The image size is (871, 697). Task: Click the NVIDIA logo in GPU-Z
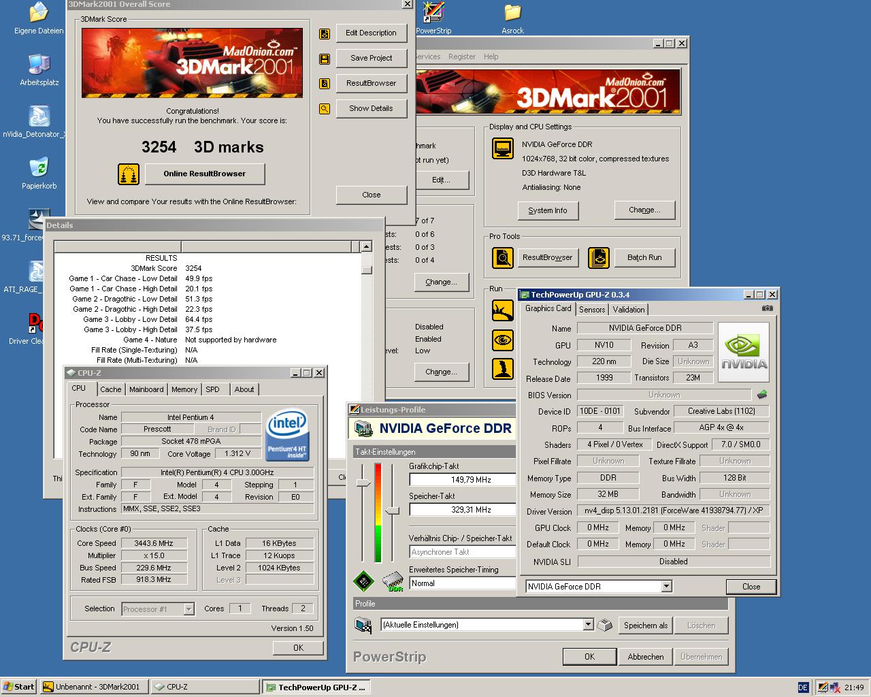744,351
